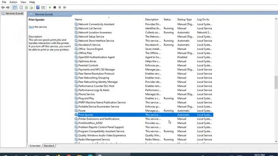Select Services (Local) in the console tree
The height and width of the screenshot is (156, 278).
pyautogui.click(x=14, y=13)
